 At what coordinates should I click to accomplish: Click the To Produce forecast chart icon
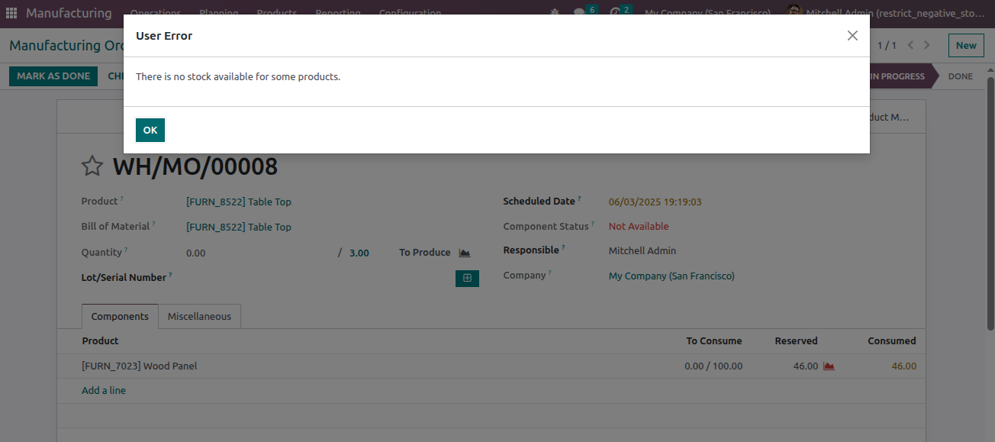tap(465, 253)
